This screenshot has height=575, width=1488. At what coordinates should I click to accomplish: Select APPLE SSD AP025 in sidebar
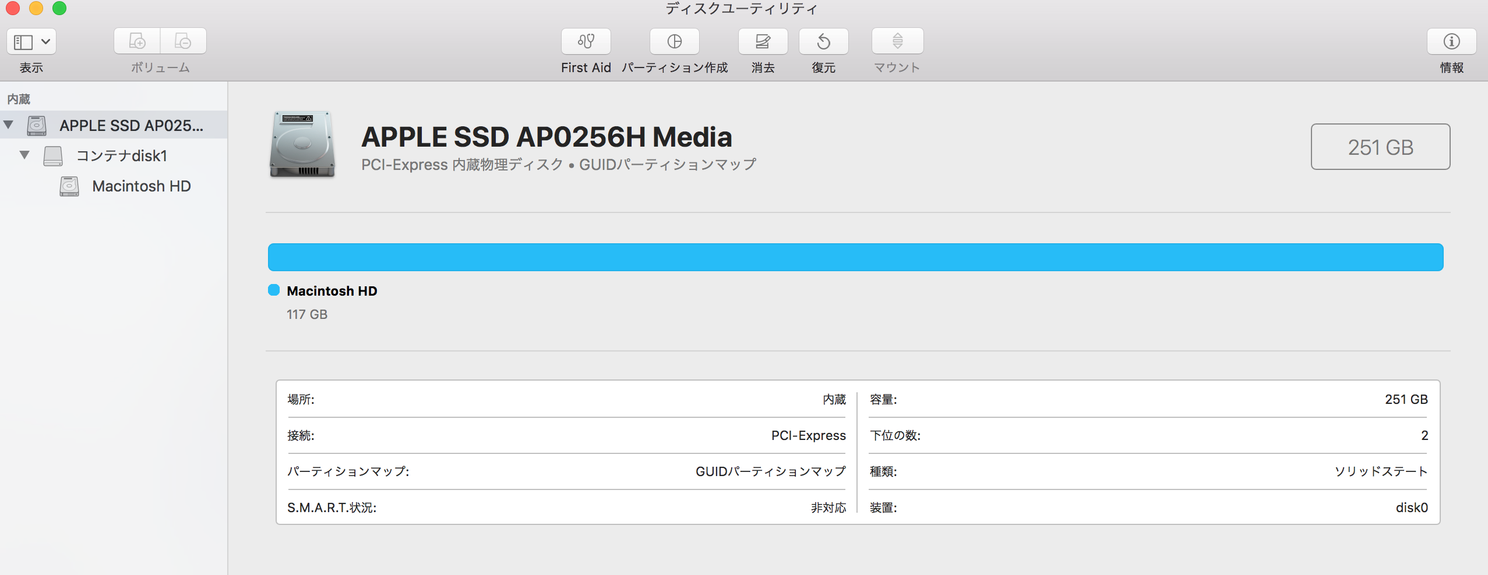tap(131, 126)
